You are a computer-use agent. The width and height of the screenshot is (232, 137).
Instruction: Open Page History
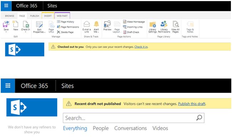click(66, 22)
